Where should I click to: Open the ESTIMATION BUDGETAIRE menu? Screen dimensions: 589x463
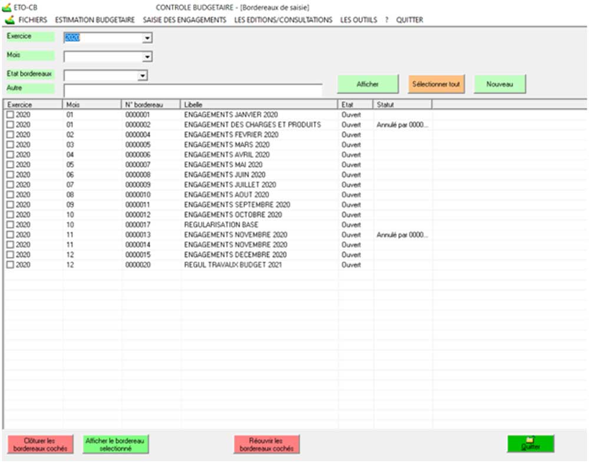pos(95,19)
